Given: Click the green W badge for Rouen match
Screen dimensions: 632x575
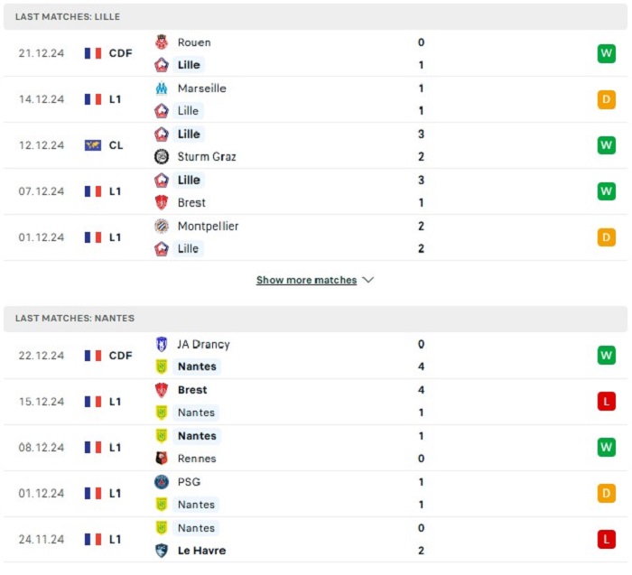Looking at the screenshot, I should 606,53.
